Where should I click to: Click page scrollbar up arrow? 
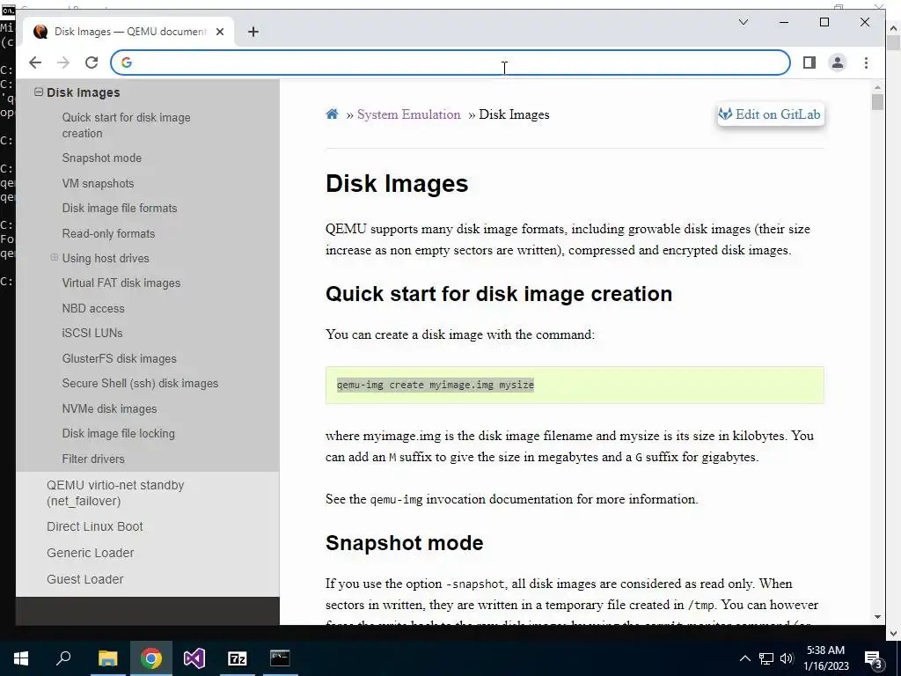point(877,87)
